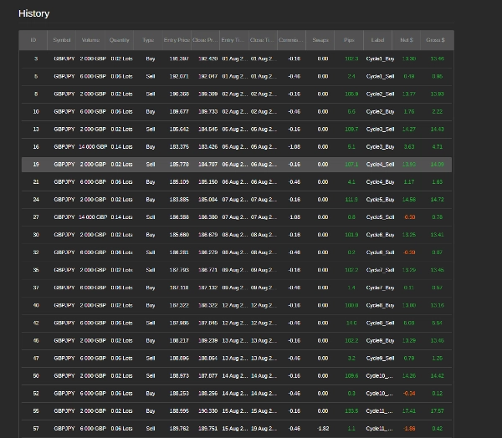Click the Label column header
The image size is (502, 438).
point(378,40)
